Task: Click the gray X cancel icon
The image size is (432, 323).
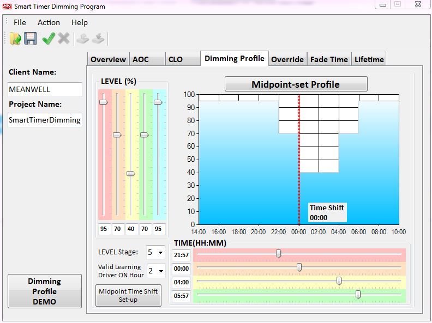Action: click(64, 39)
